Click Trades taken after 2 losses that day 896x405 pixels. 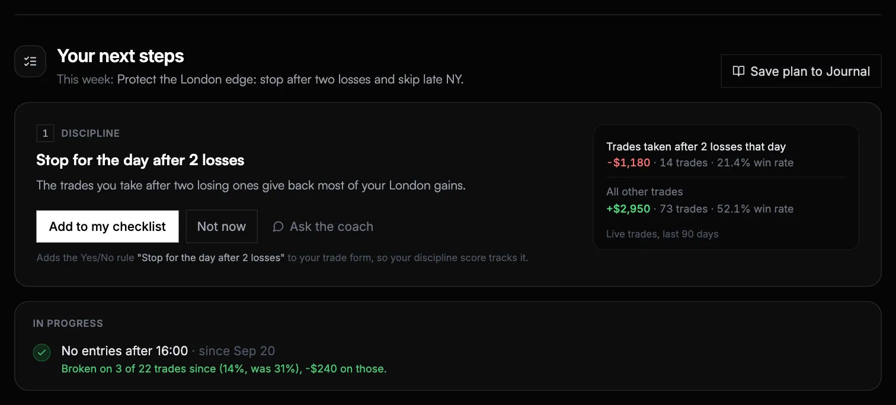point(696,147)
